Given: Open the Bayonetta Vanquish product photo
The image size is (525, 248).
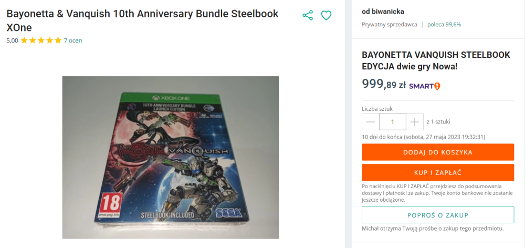Looking at the screenshot, I should point(170,157).
